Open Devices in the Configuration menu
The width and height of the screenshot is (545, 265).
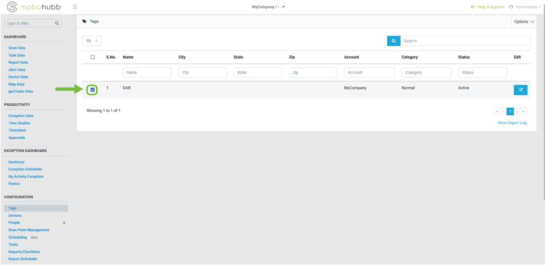coord(15,216)
